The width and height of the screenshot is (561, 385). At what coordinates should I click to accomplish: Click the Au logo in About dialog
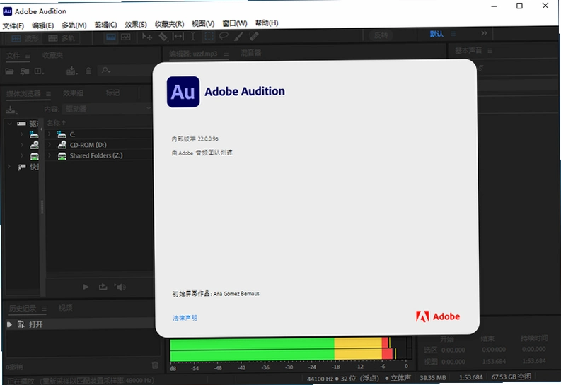[183, 92]
